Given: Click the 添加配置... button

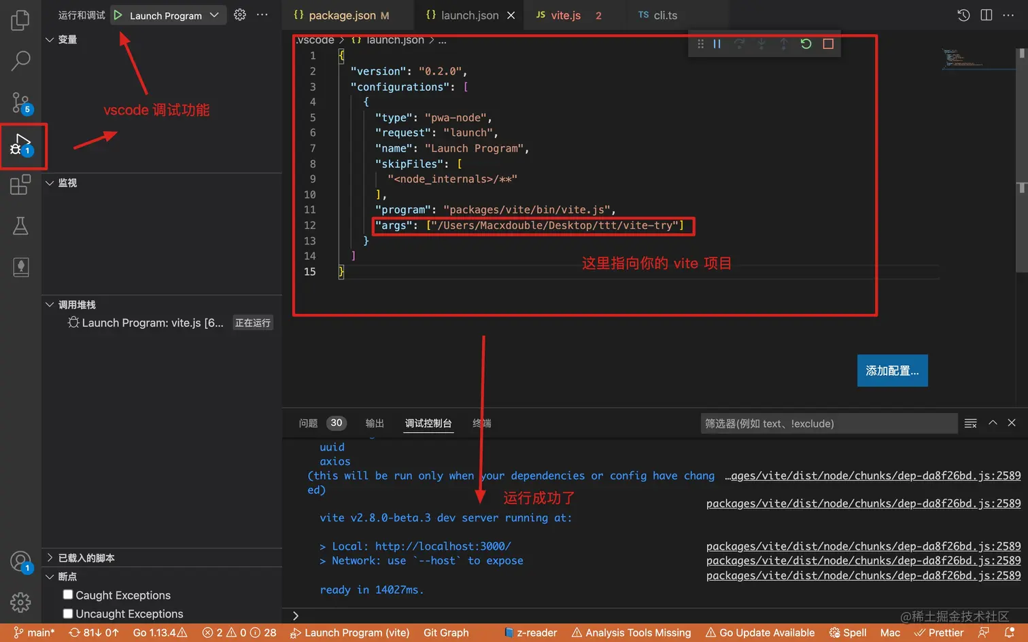Looking at the screenshot, I should point(892,370).
